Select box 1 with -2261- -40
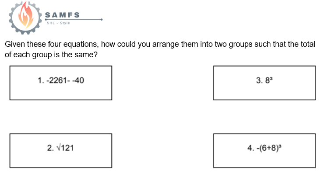This screenshot has height=174, width=324. click(x=61, y=83)
